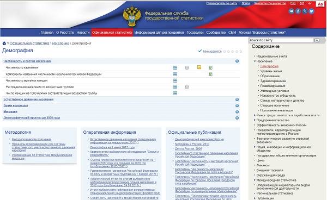The height and width of the screenshot is (200, 327).
Task: Select Региональная статистика in sidebar
Action: 275,193
